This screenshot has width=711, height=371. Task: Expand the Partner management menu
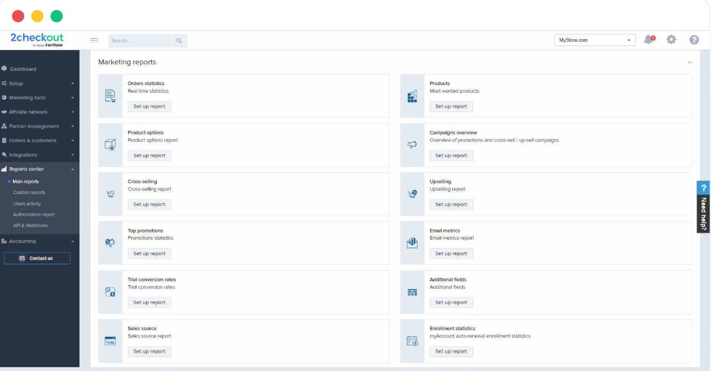(40, 126)
